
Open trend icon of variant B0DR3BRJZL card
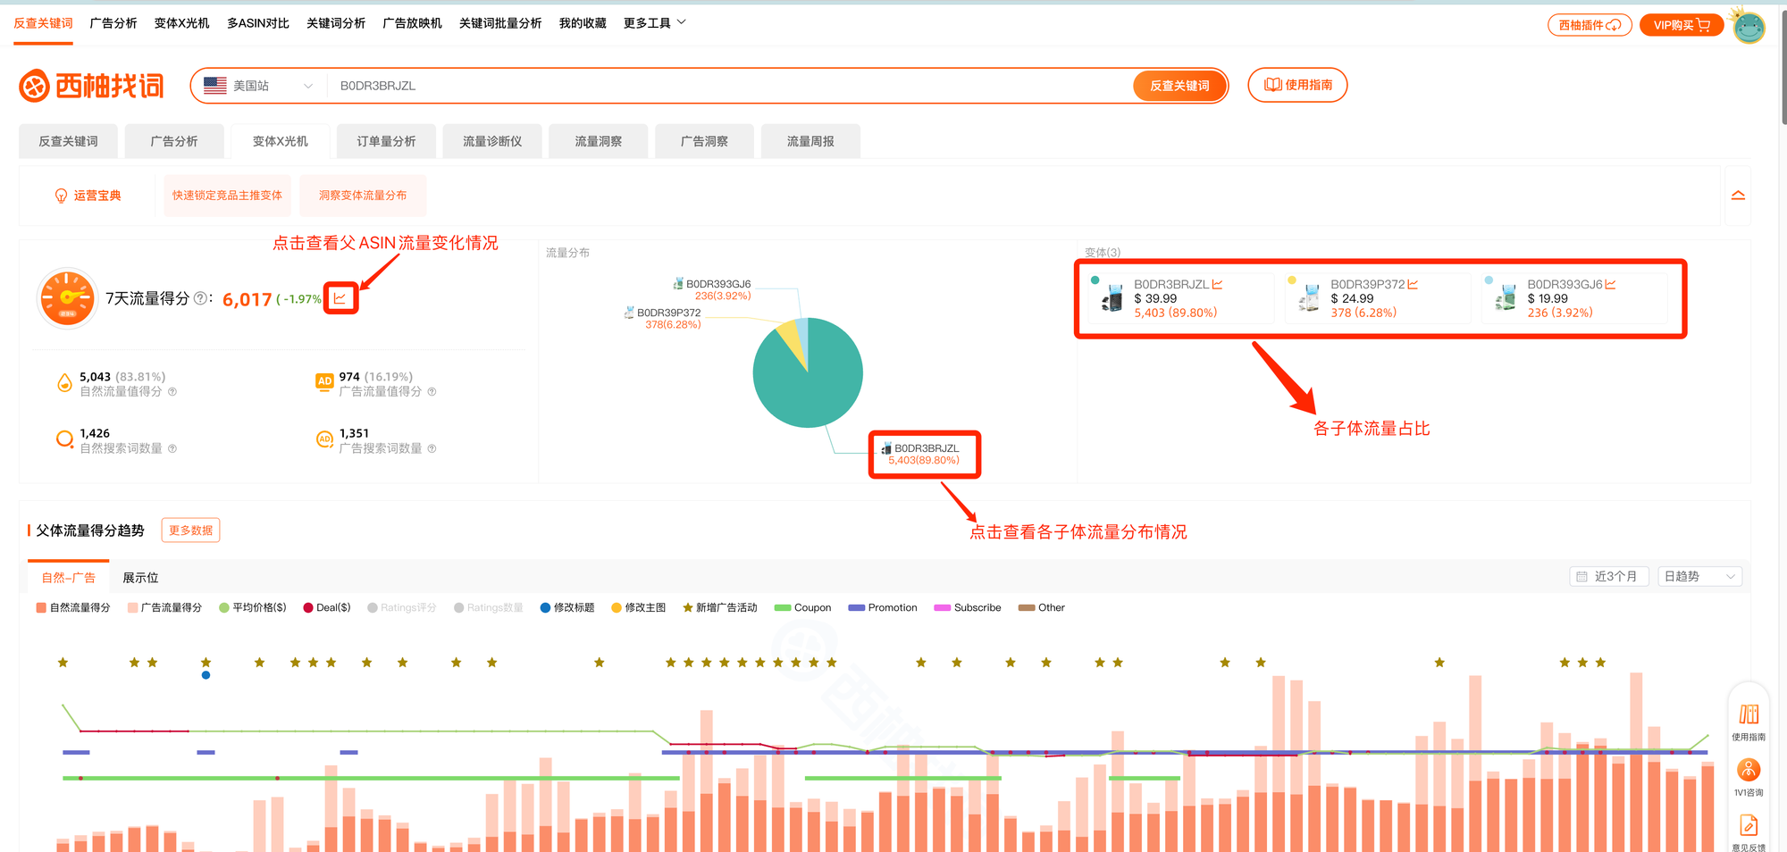(x=1217, y=284)
